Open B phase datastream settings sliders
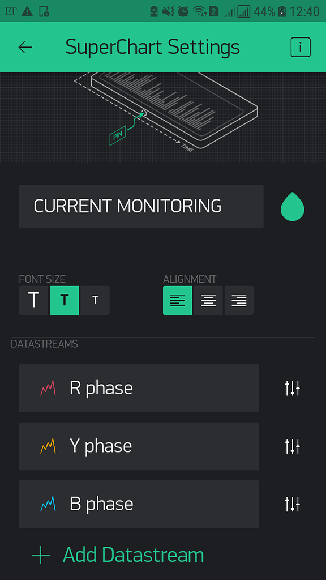 pos(293,504)
